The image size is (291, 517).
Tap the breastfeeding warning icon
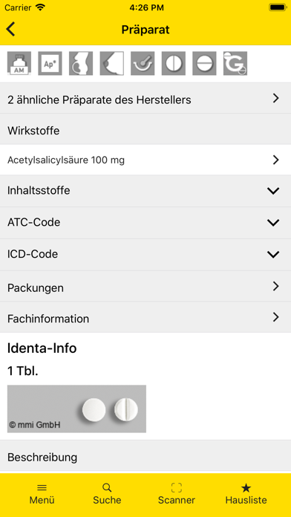tap(111, 63)
